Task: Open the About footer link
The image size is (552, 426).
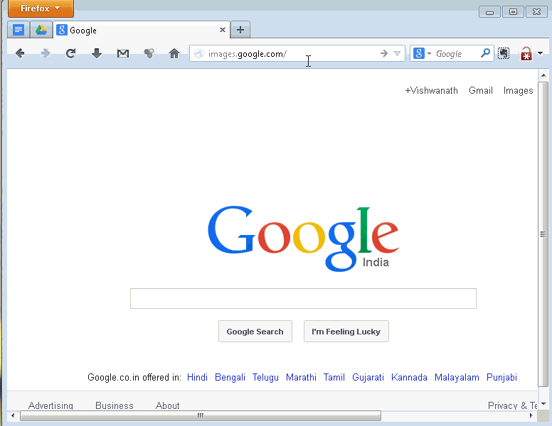Action: pos(168,405)
